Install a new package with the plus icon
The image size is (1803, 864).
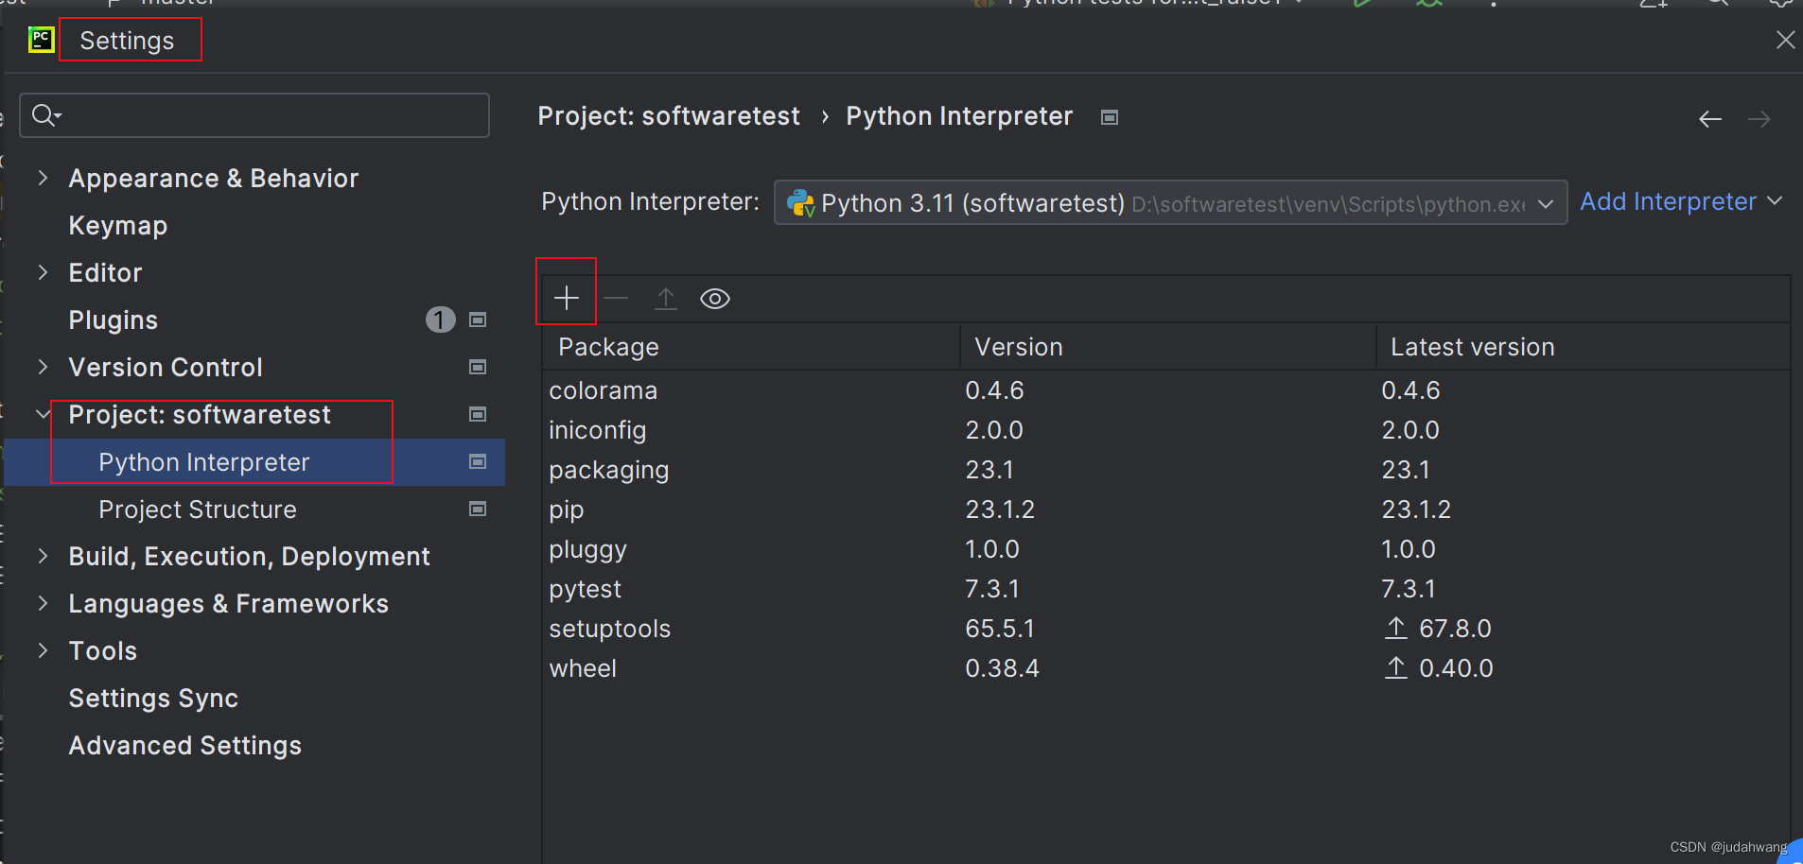click(566, 298)
